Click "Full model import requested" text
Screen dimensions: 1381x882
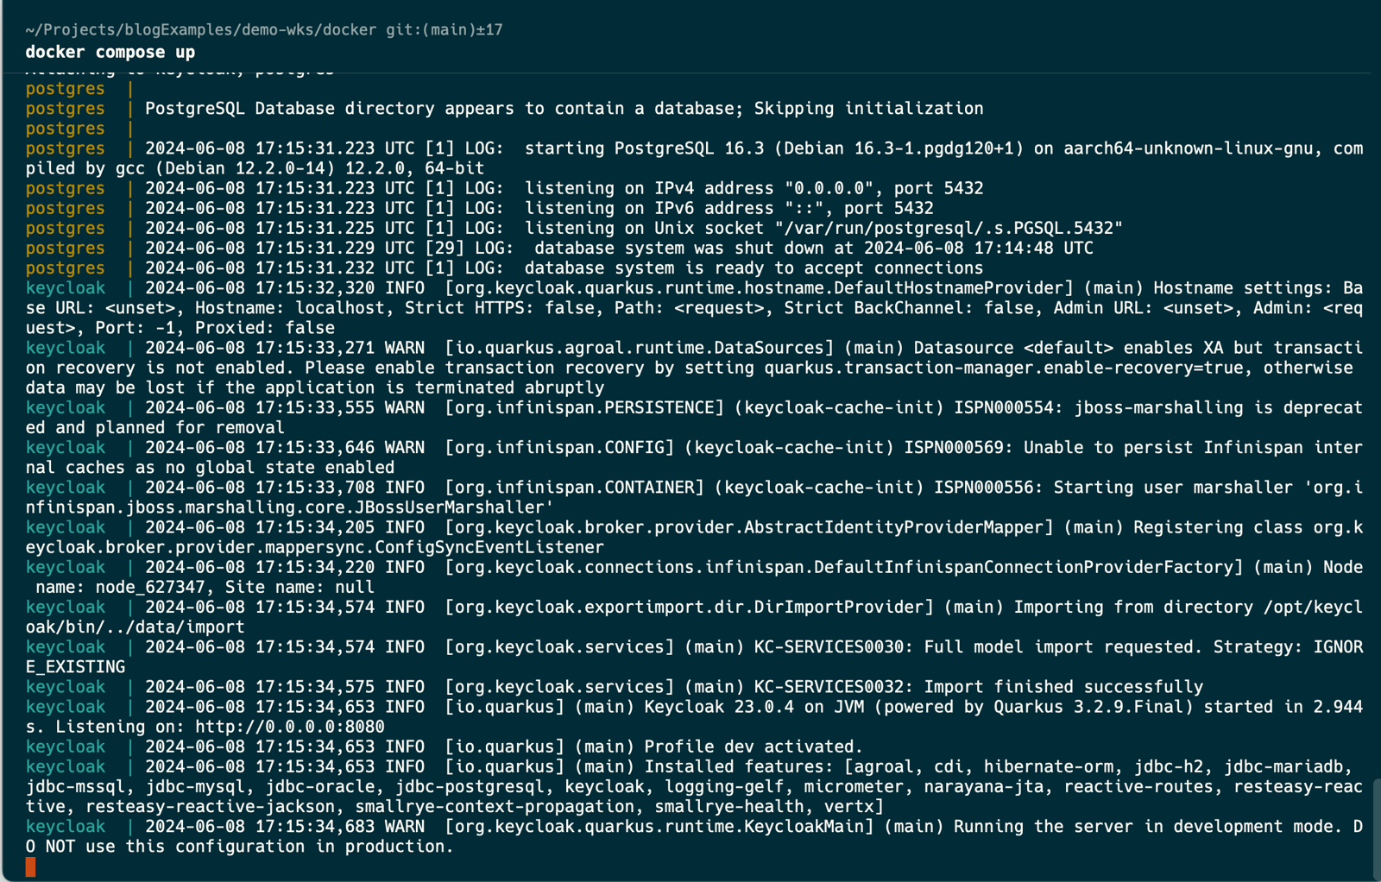pos(1059,646)
